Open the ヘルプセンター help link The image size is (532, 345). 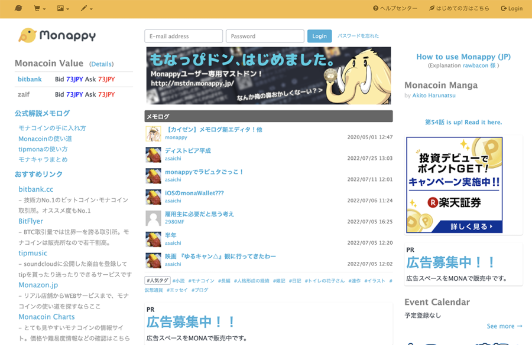[x=395, y=8]
